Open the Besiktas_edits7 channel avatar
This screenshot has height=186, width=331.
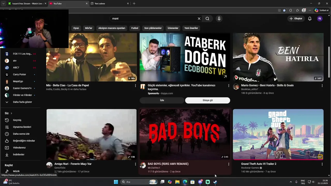[x=236, y=87]
